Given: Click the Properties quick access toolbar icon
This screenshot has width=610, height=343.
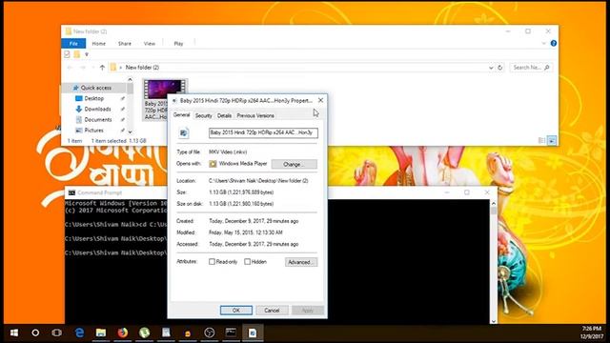Looking at the screenshot, I should 67,54.
